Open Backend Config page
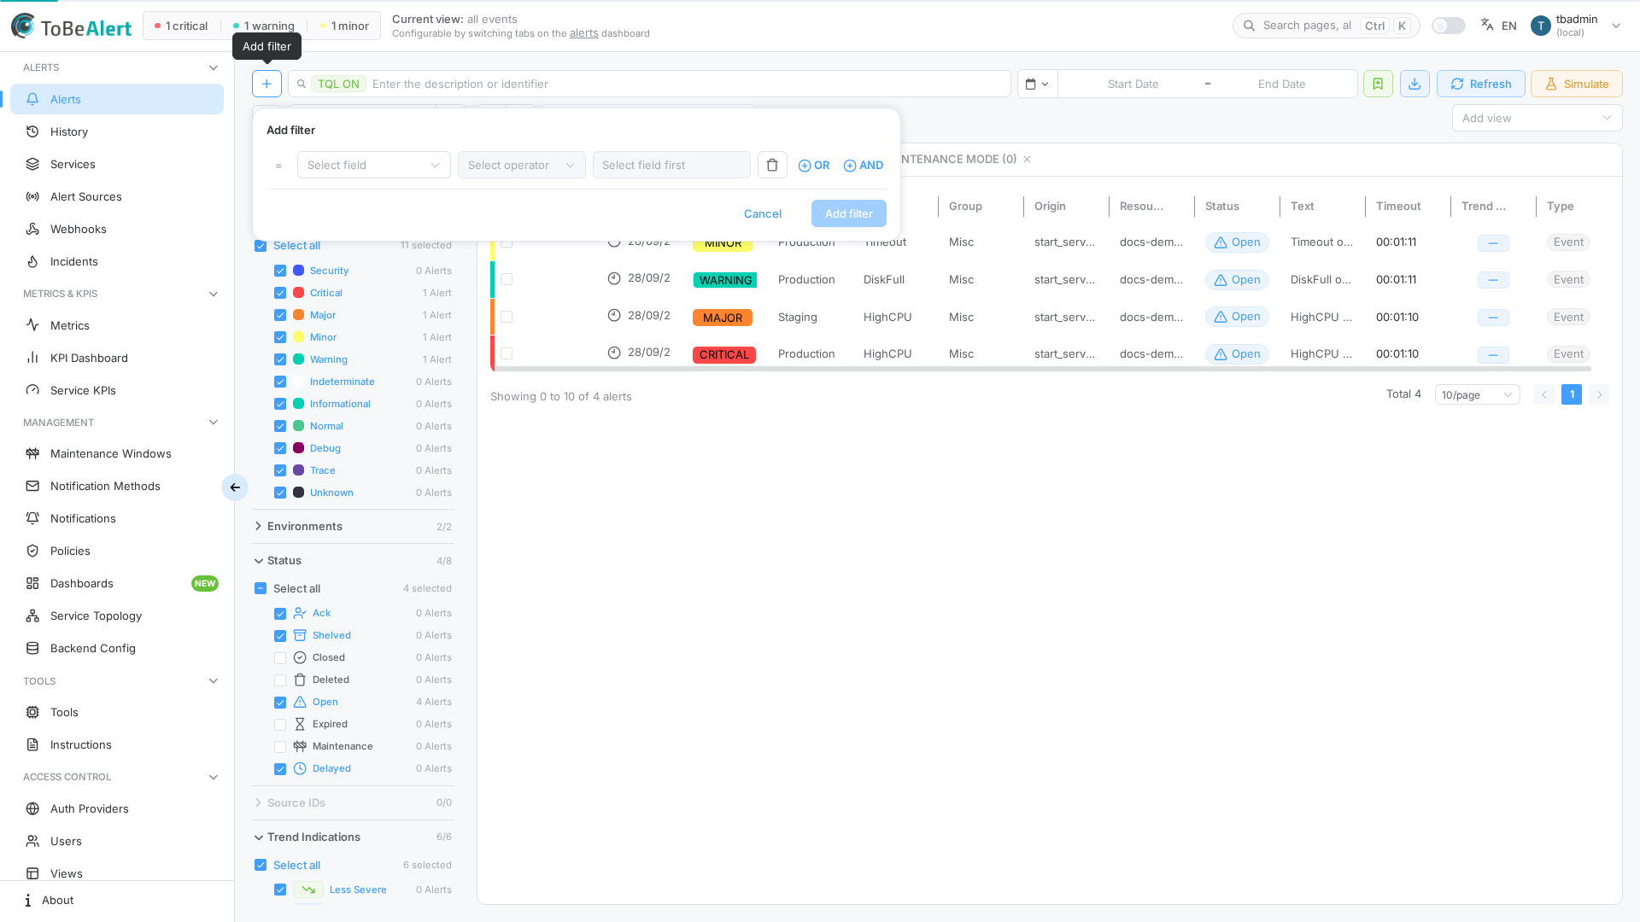The image size is (1640, 922). pyautogui.click(x=117, y=648)
